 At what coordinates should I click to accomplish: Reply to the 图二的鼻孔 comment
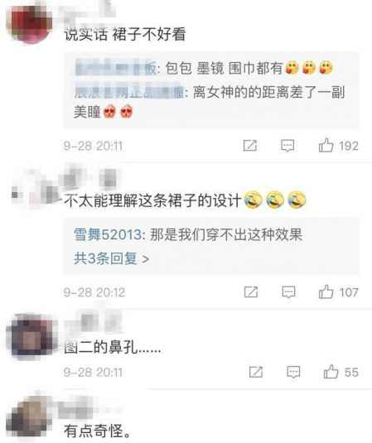click(293, 372)
